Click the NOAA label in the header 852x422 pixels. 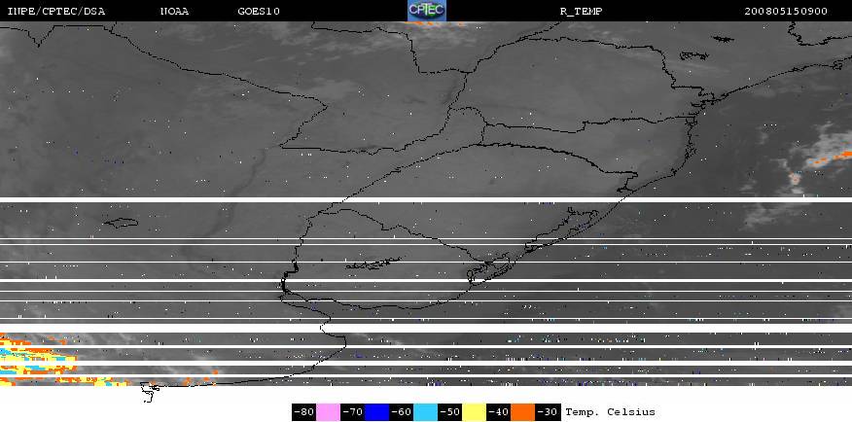point(174,12)
